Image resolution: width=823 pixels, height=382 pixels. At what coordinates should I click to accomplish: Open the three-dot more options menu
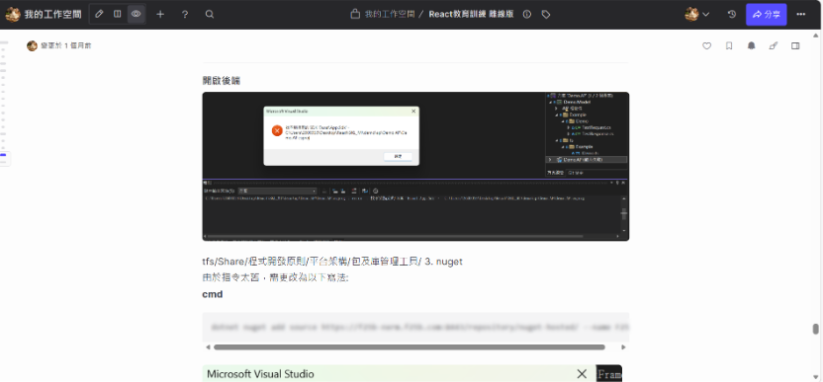pyautogui.click(x=801, y=14)
